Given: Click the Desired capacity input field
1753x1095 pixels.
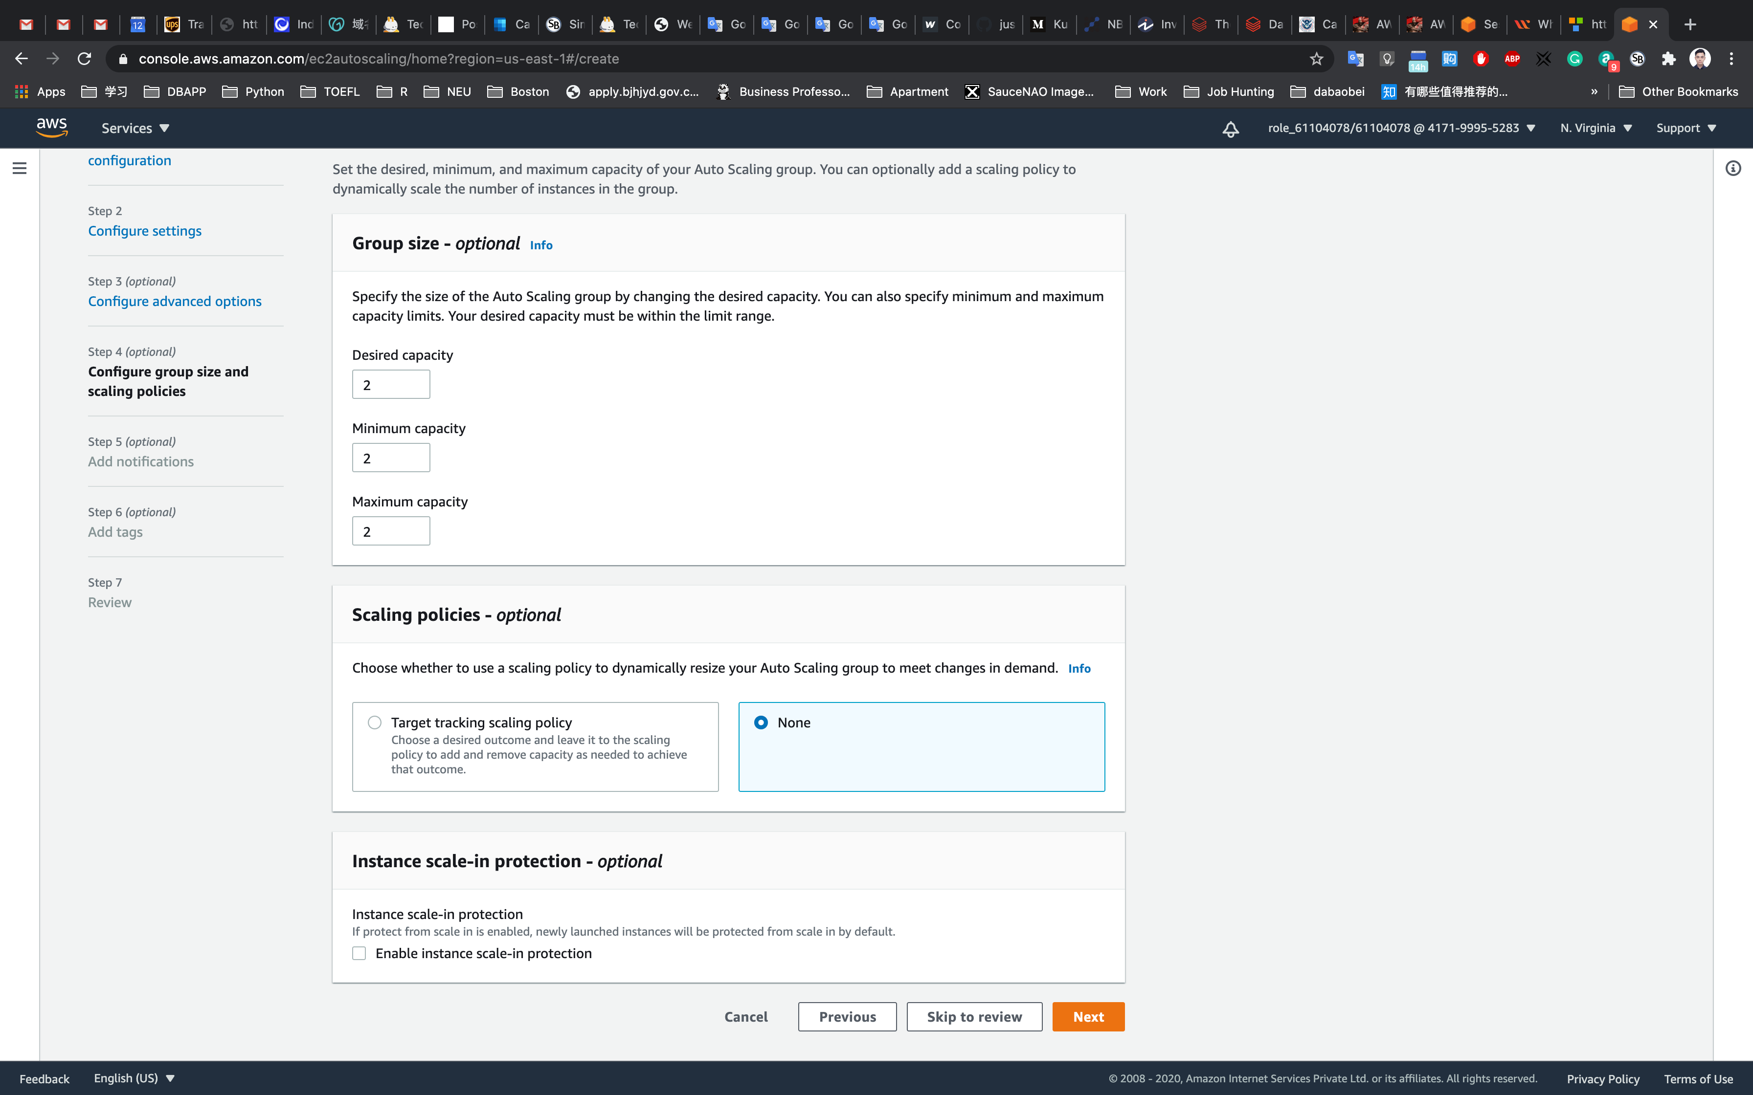Looking at the screenshot, I should [391, 385].
